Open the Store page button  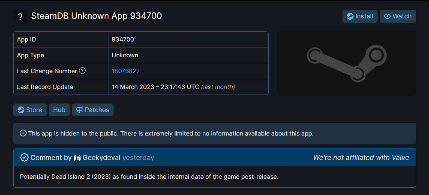coord(30,110)
